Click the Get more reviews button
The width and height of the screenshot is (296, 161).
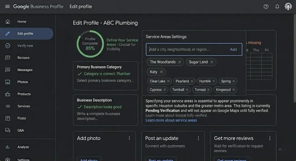(x=232, y=159)
